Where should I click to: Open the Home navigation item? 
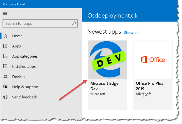(x=17, y=36)
